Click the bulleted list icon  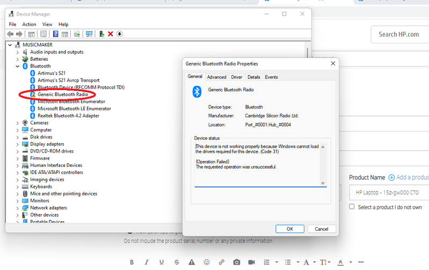click(x=288, y=262)
